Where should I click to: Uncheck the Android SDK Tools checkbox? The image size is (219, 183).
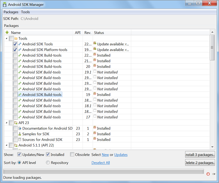tap(15, 44)
